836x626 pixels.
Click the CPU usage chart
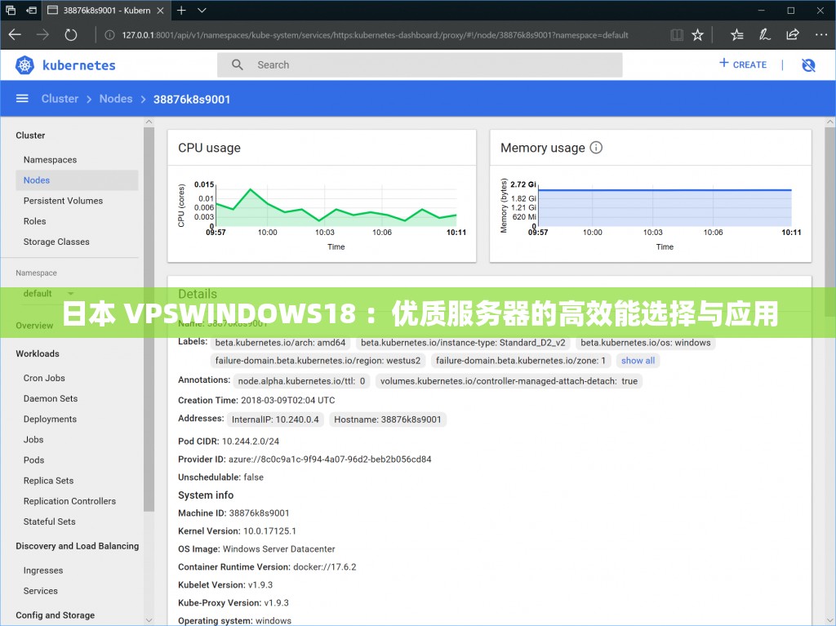pyautogui.click(x=322, y=215)
